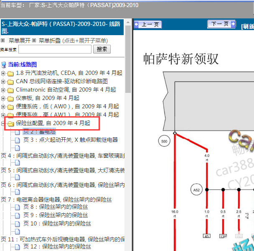Focus the 菜单搜索 input field
This screenshot has width=254, height=251.
tap(55, 49)
